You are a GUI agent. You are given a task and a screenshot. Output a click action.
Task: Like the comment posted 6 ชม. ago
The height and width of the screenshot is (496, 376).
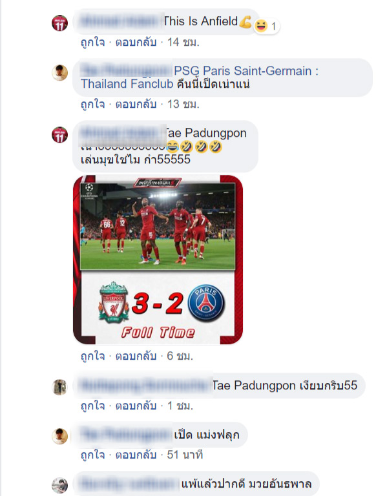92,356
